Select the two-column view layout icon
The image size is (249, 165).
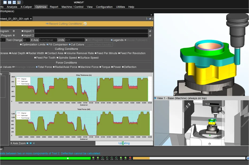point(10,2)
